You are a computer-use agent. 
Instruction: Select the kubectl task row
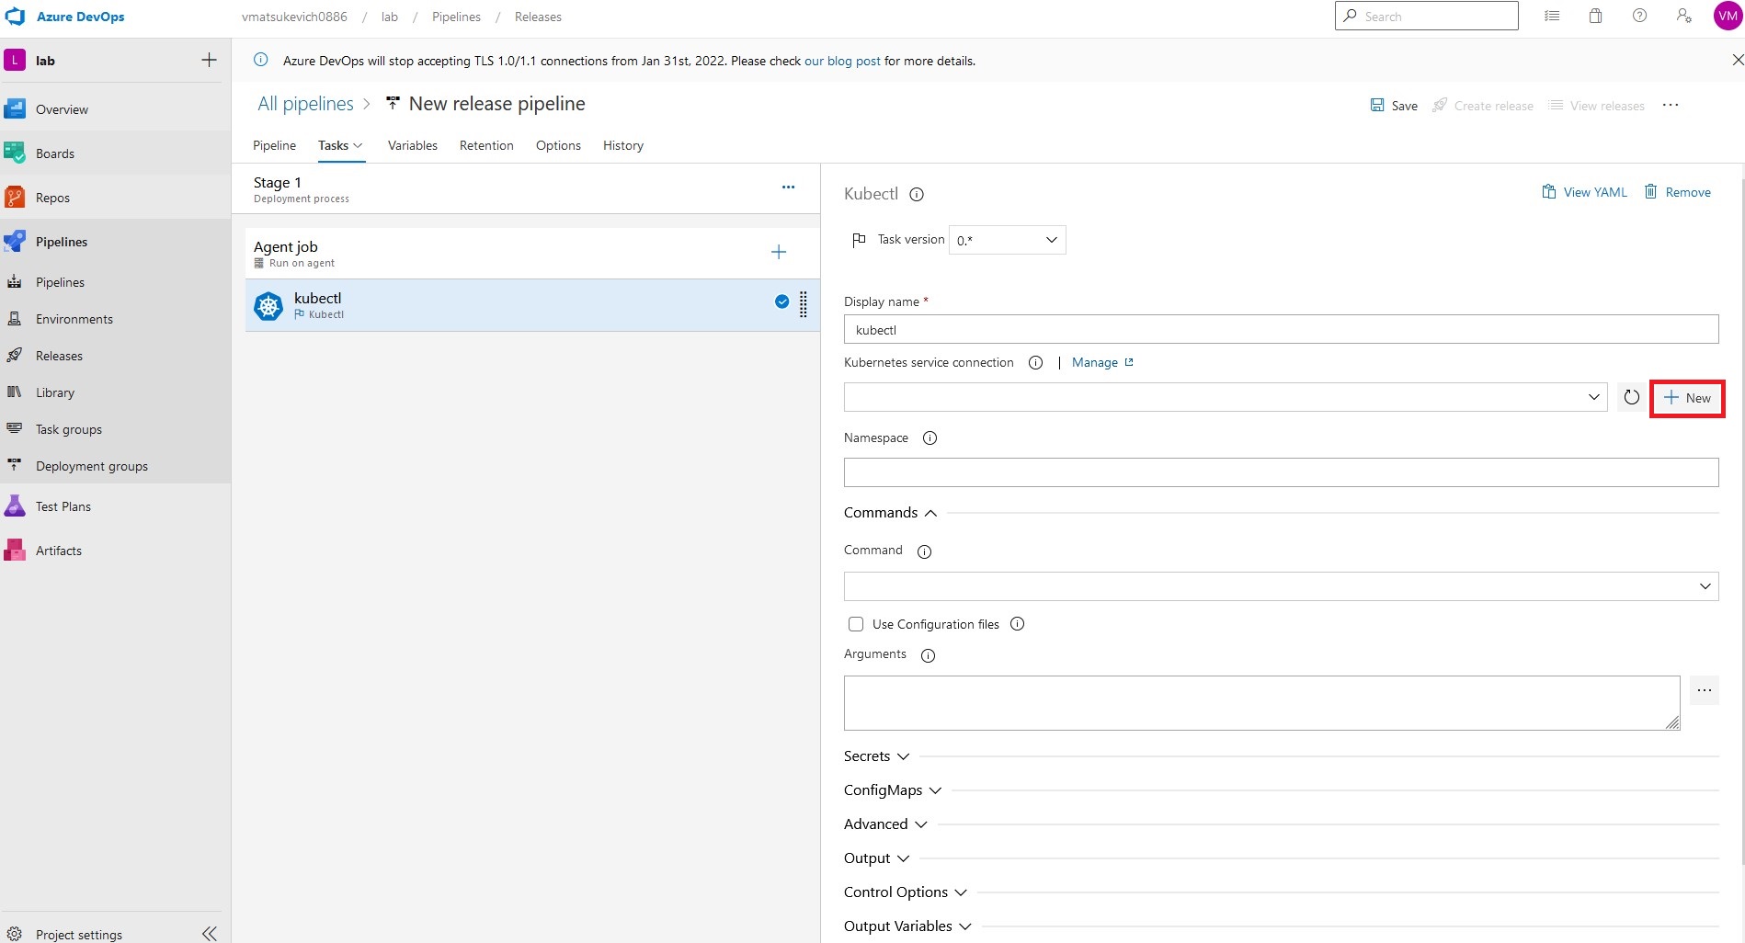point(532,305)
